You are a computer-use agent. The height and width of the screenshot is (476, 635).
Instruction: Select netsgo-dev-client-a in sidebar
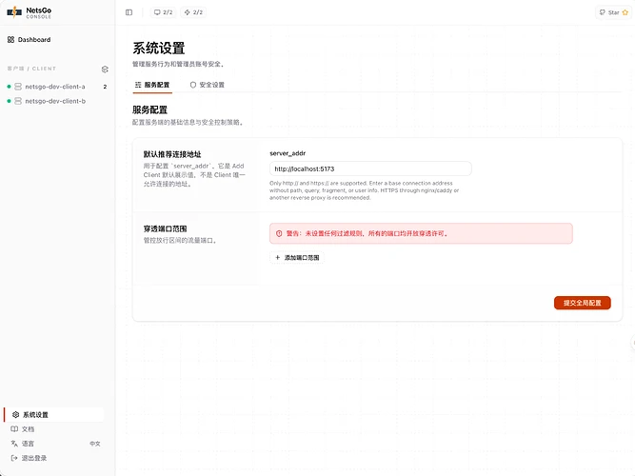tap(55, 87)
